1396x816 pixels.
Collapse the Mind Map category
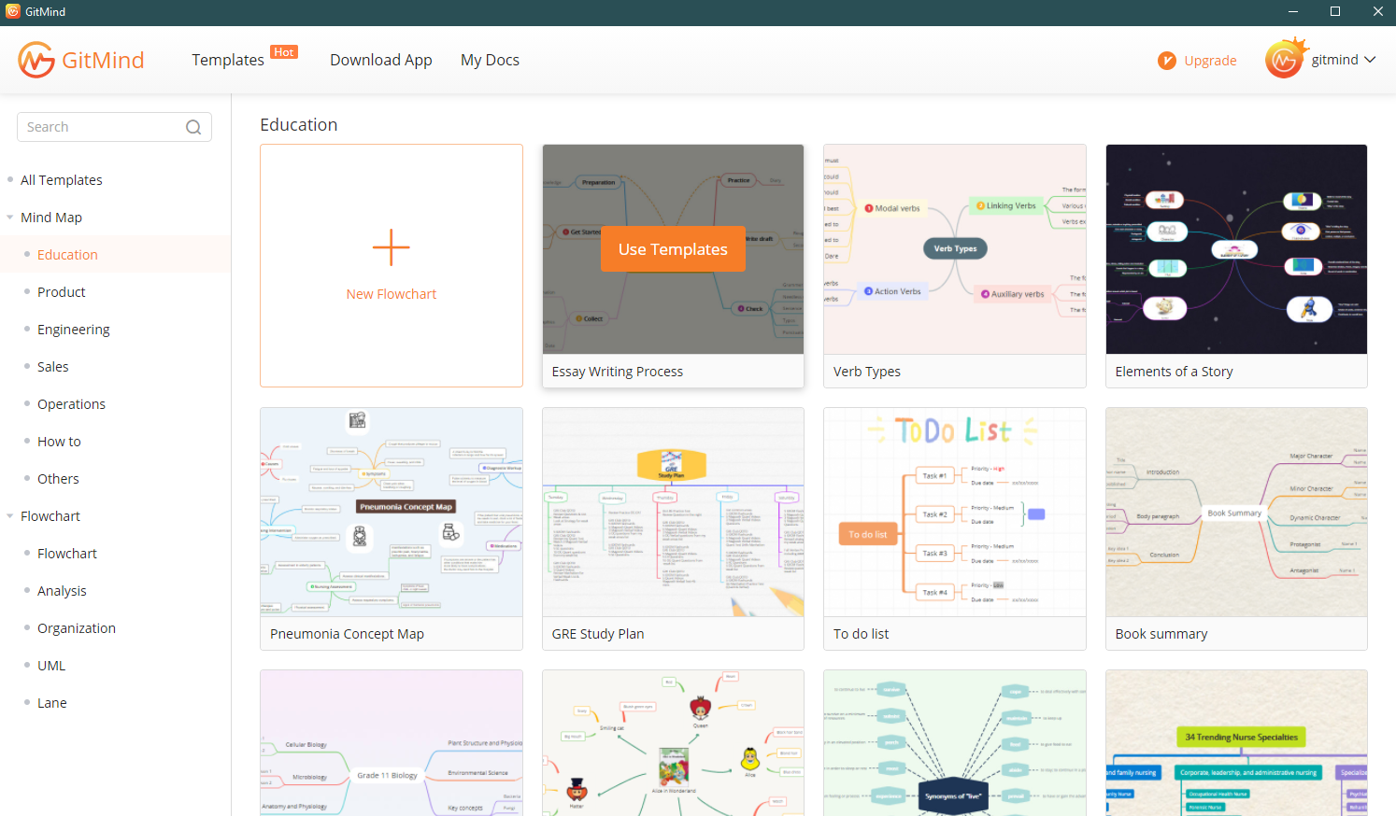pos(10,218)
